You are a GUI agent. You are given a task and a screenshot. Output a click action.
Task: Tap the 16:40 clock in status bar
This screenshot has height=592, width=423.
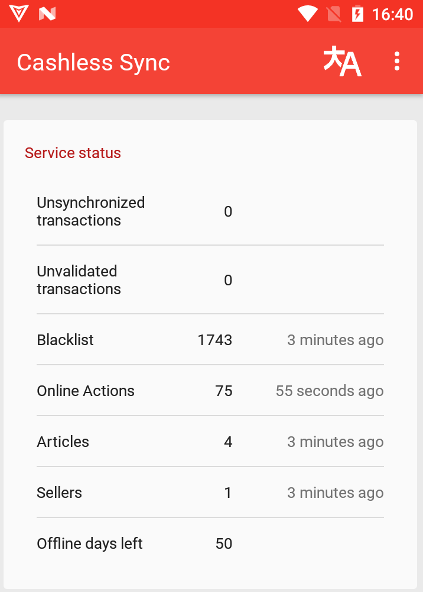(392, 14)
